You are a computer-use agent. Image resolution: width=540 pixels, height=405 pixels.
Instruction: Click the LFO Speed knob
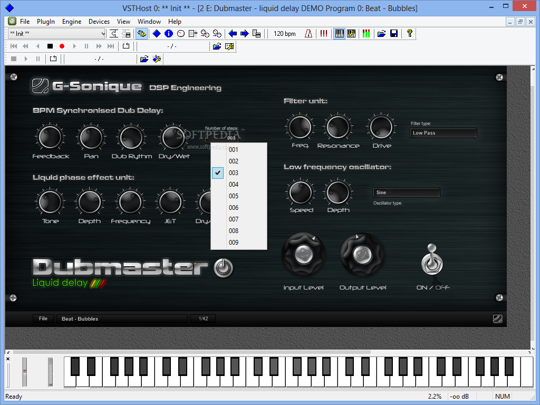[x=301, y=192]
